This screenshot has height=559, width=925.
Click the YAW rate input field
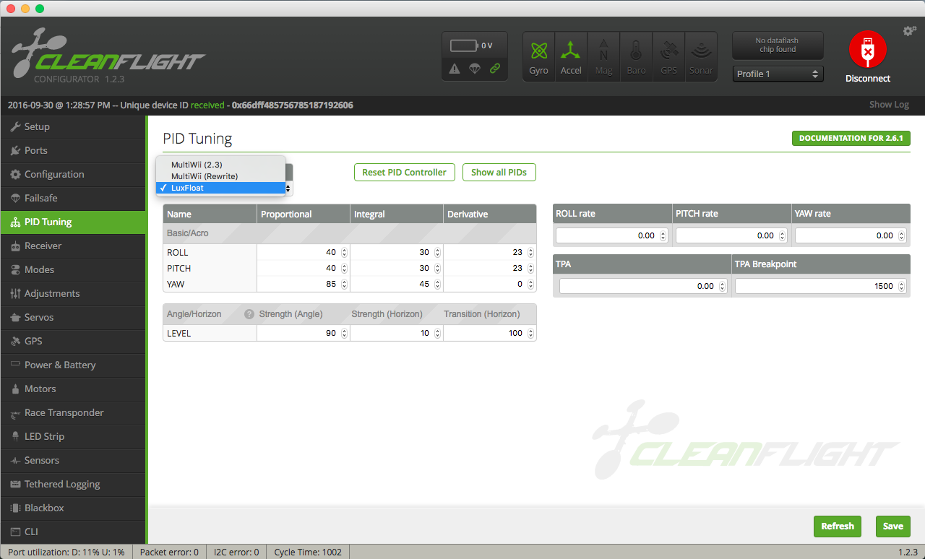[851, 235]
